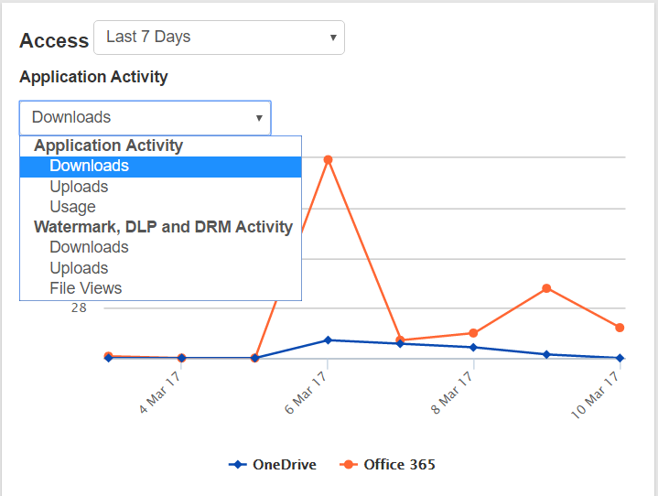Click the 4 Mar 17 axis label

point(160,393)
